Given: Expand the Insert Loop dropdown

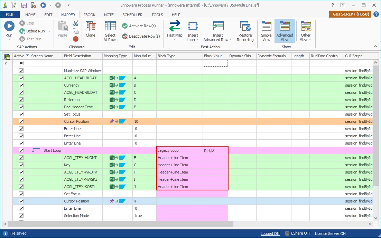Looking at the screenshot, I should point(193,40).
